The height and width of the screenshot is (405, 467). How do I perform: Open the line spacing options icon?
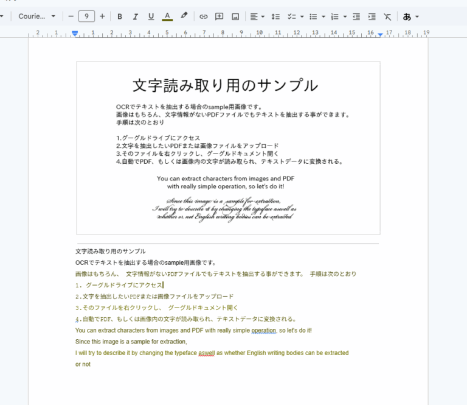275,16
